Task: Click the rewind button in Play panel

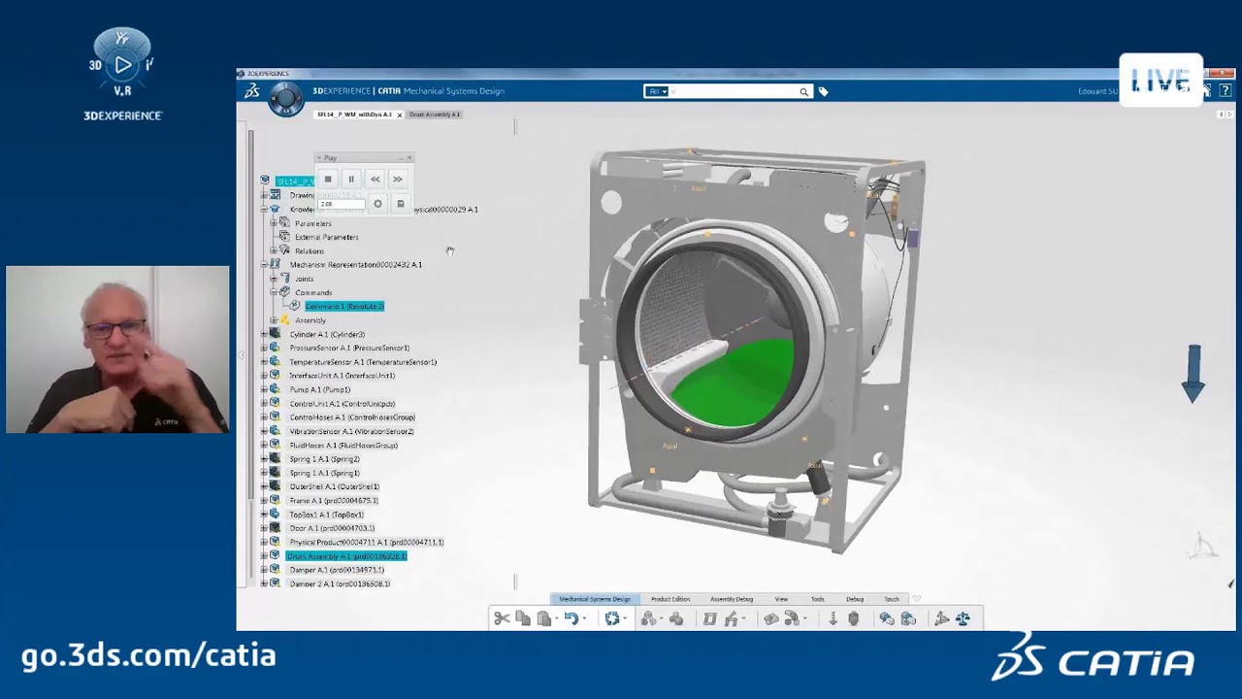Action: click(x=375, y=179)
